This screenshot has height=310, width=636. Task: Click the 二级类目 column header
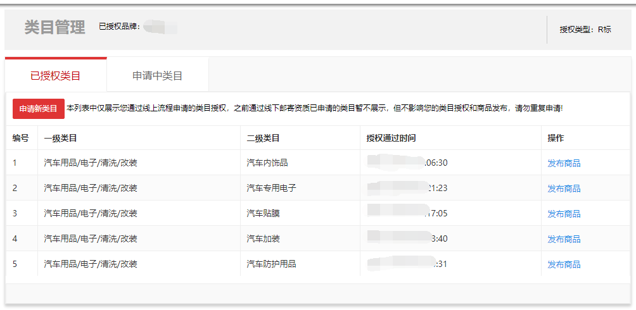pyautogui.click(x=263, y=139)
